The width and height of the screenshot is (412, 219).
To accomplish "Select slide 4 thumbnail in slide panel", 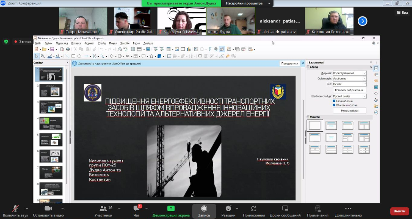I will point(51,123).
